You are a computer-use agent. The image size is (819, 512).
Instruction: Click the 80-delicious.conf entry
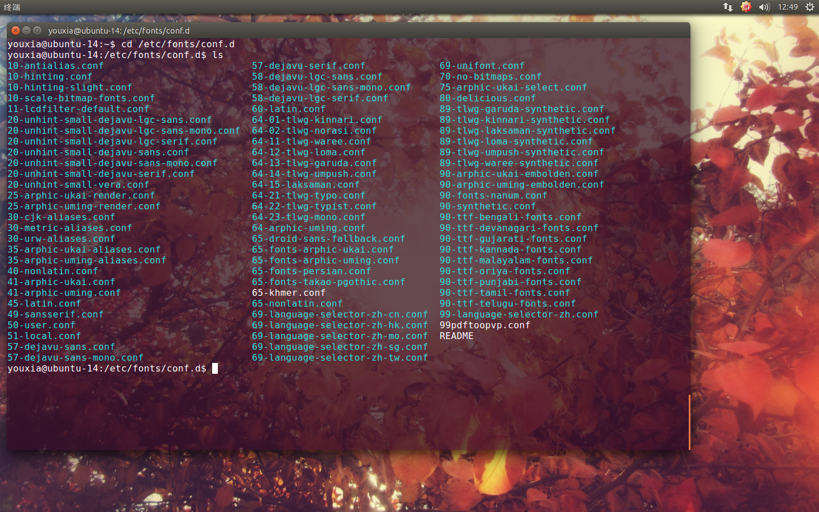pyautogui.click(x=488, y=98)
